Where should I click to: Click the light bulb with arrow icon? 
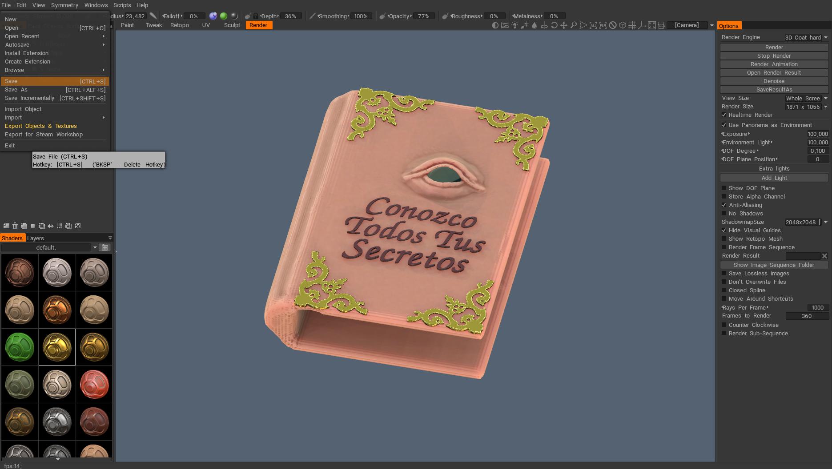coord(524,25)
